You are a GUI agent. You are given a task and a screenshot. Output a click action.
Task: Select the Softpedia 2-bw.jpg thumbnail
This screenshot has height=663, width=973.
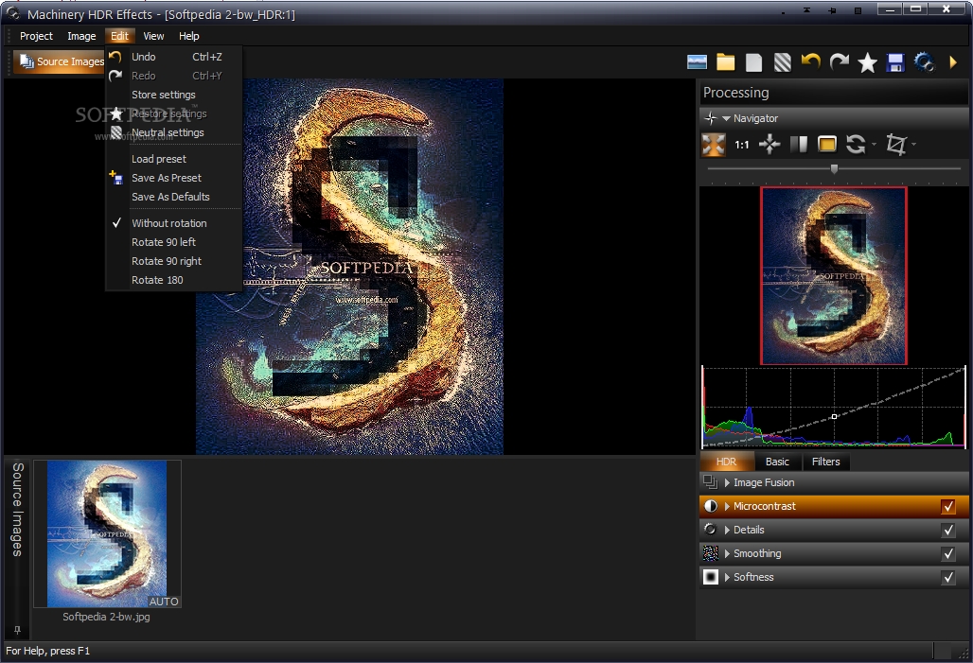(107, 533)
